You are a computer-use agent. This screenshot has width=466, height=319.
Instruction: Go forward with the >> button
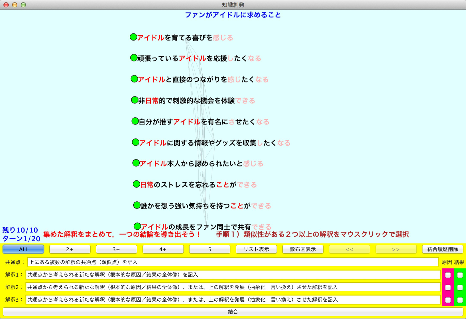coord(396,249)
